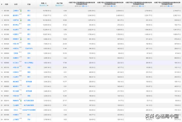182x122 pixels.
Task: Open company link 兴业银行 in row 15
Action: point(16,77)
